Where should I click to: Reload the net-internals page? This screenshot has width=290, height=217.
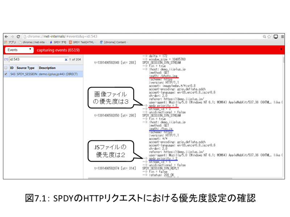coord(18,37)
